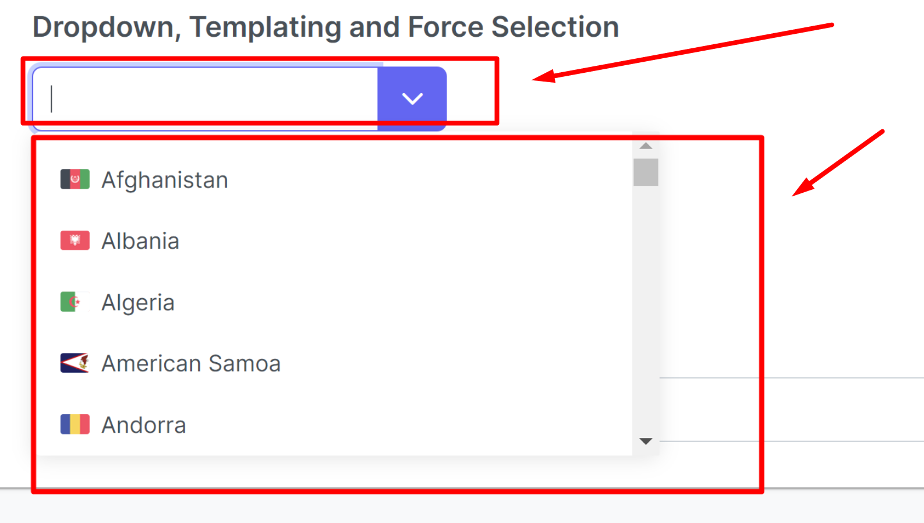Click the scrollbar thumb
This screenshot has height=523, width=924.
tap(645, 173)
